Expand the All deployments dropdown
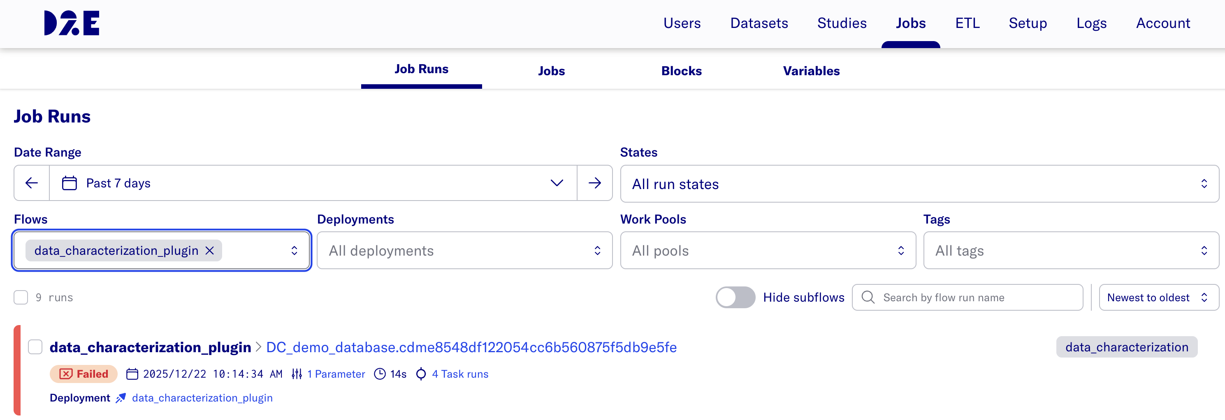The height and width of the screenshot is (420, 1225). click(x=464, y=250)
